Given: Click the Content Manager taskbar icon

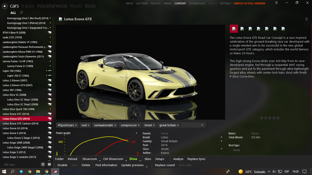Looking at the screenshot, I should (55, 172).
